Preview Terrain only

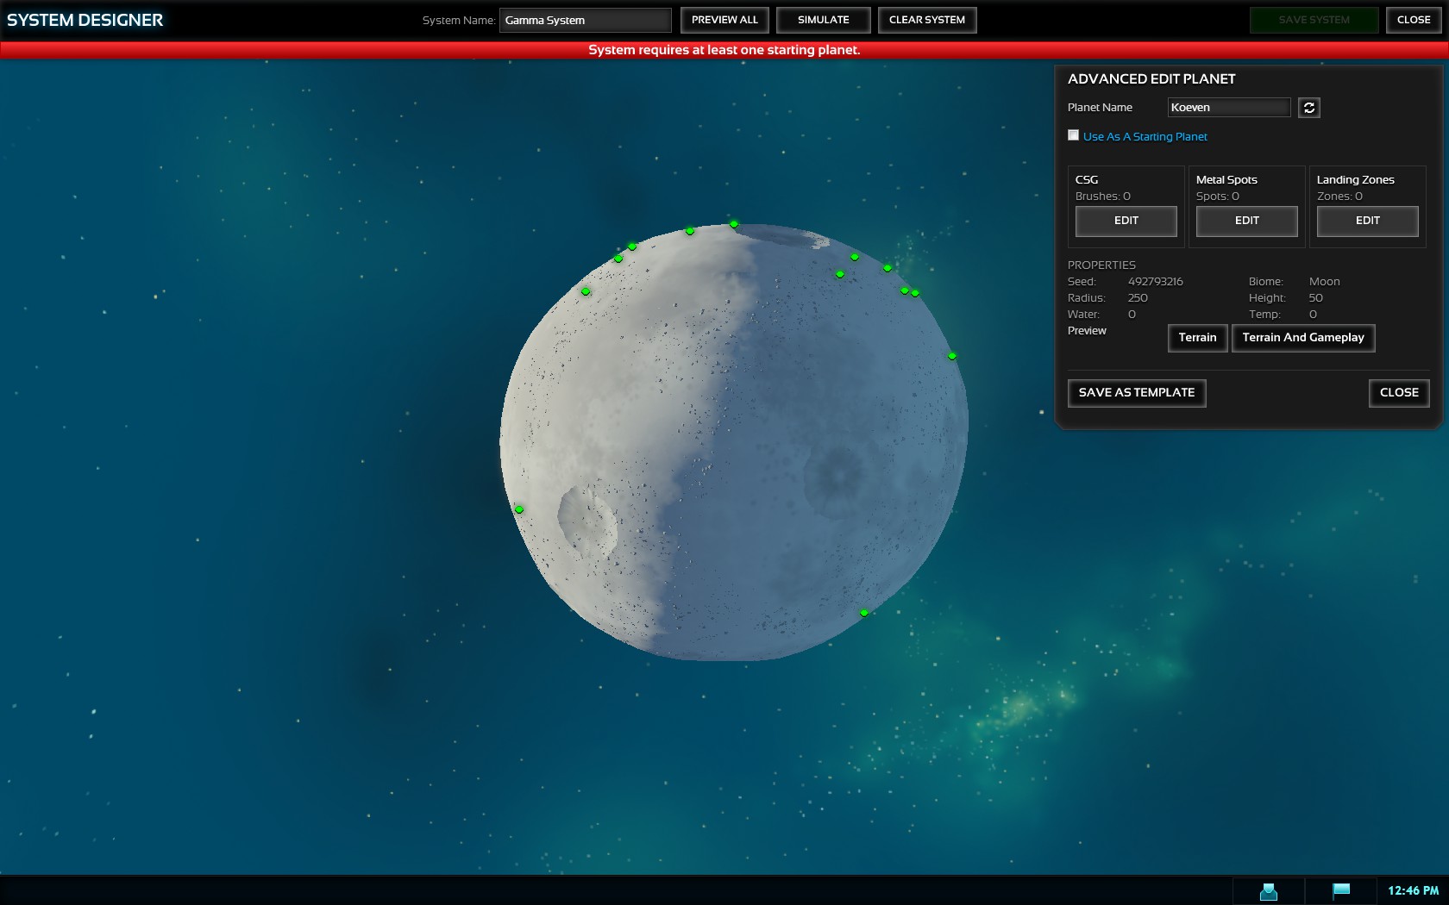click(1197, 338)
